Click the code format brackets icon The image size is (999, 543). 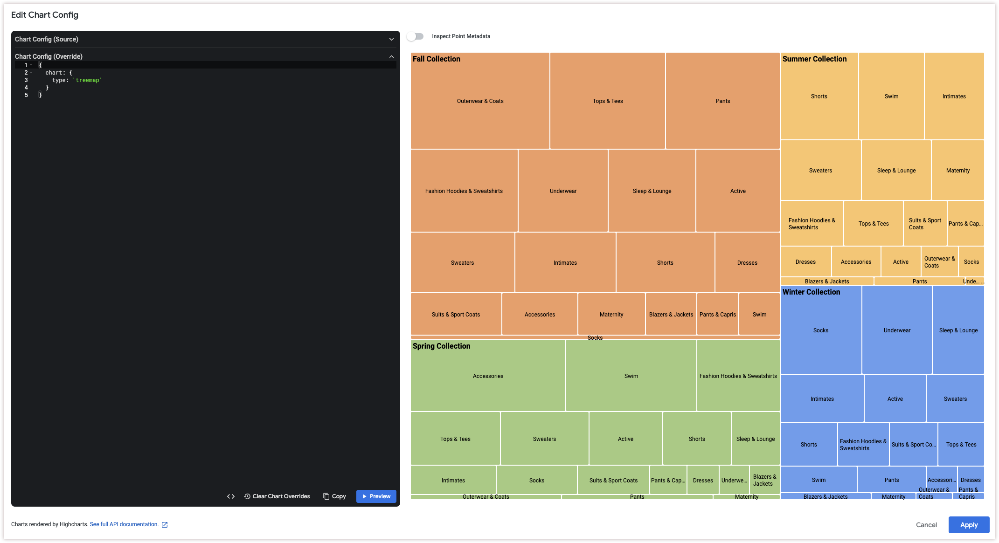230,496
